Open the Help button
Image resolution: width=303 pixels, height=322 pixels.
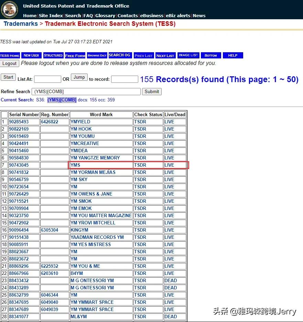(x=233, y=55)
